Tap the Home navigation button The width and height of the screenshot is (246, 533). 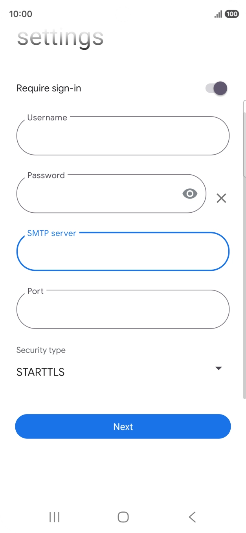[x=123, y=517]
